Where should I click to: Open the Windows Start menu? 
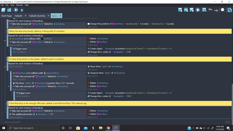click(x=4, y=128)
